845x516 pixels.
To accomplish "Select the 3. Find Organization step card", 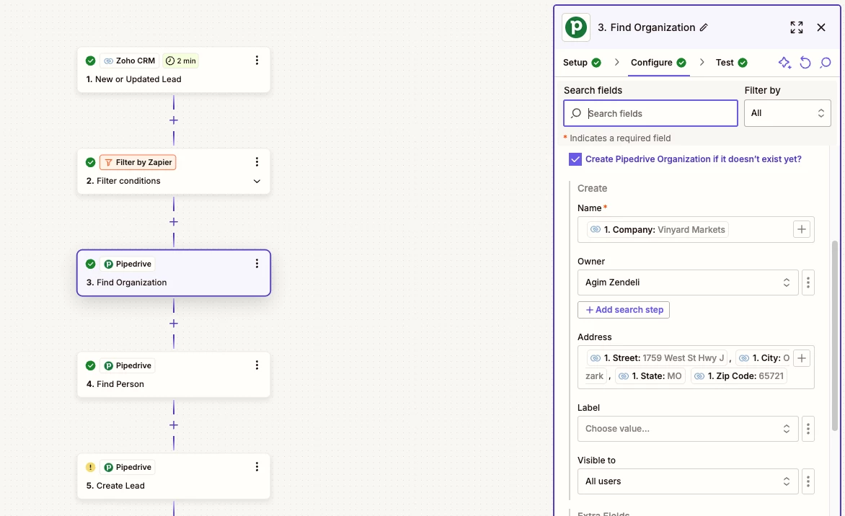I will (x=174, y=272).
